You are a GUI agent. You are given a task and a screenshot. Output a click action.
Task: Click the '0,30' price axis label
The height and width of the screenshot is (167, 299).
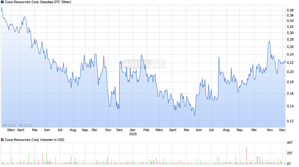click(290, 33)
